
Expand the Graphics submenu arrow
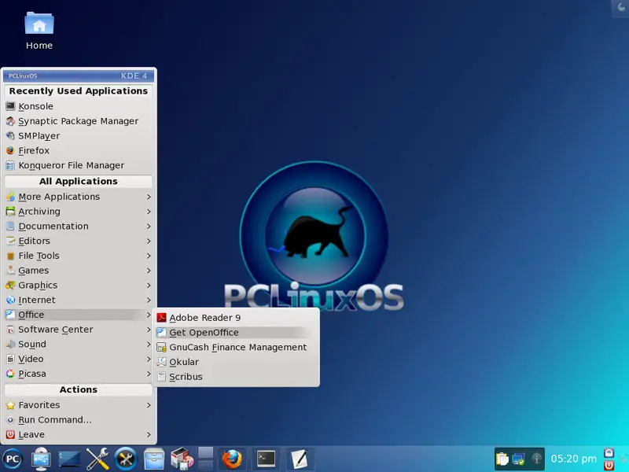coord(149,286)
